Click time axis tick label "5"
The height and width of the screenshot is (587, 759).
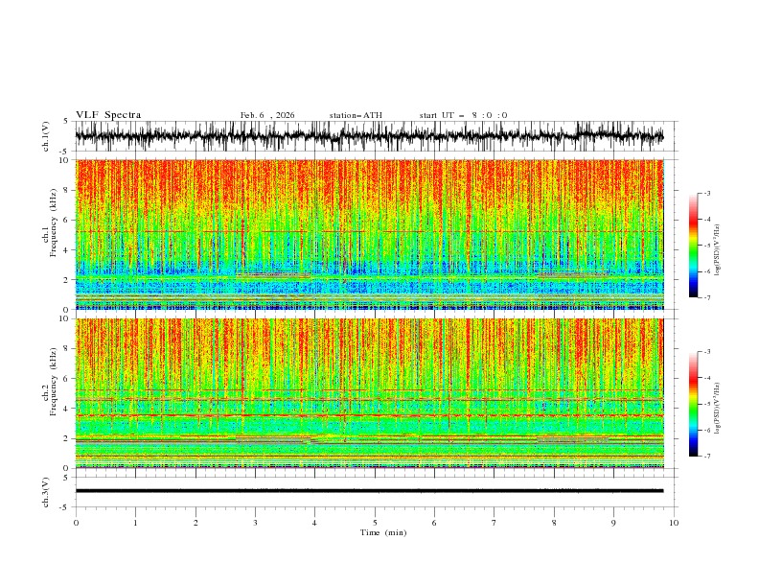(x=375, y=523)
